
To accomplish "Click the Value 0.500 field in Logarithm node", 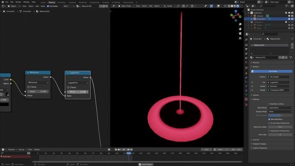I will click(x=78, y=92).
